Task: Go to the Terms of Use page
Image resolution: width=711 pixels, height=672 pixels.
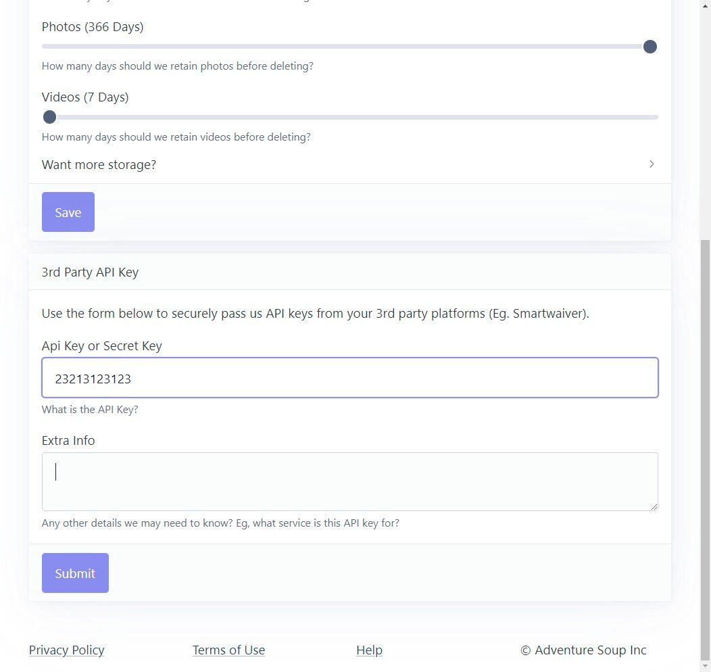Action: [228, 650]
